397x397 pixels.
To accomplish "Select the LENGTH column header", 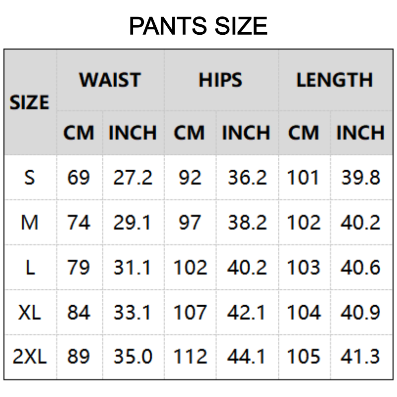I will point(334,80).
